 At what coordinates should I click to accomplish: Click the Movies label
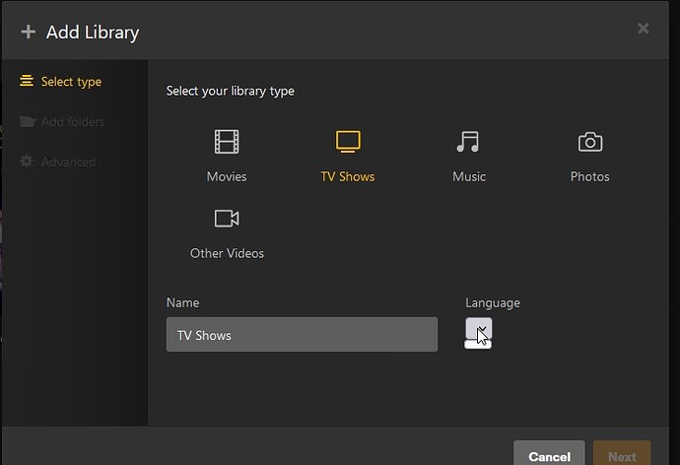[227, 176]
